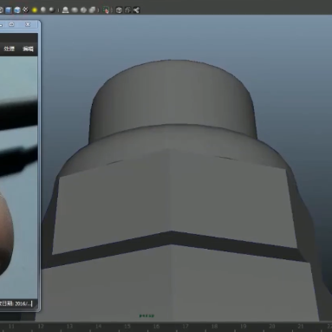Viewport: 332px width, 332px height.
Task: Open the 处理 menu in image viewer
Action: (10, 49)
